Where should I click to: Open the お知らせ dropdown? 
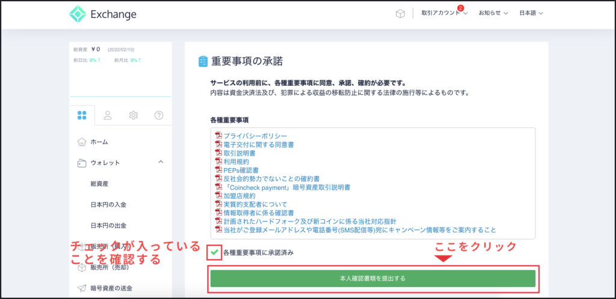493,13
